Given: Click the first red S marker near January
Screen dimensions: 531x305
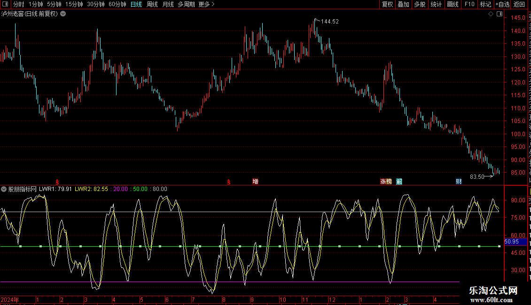Looking at the screenshot, I should [57, 182].
